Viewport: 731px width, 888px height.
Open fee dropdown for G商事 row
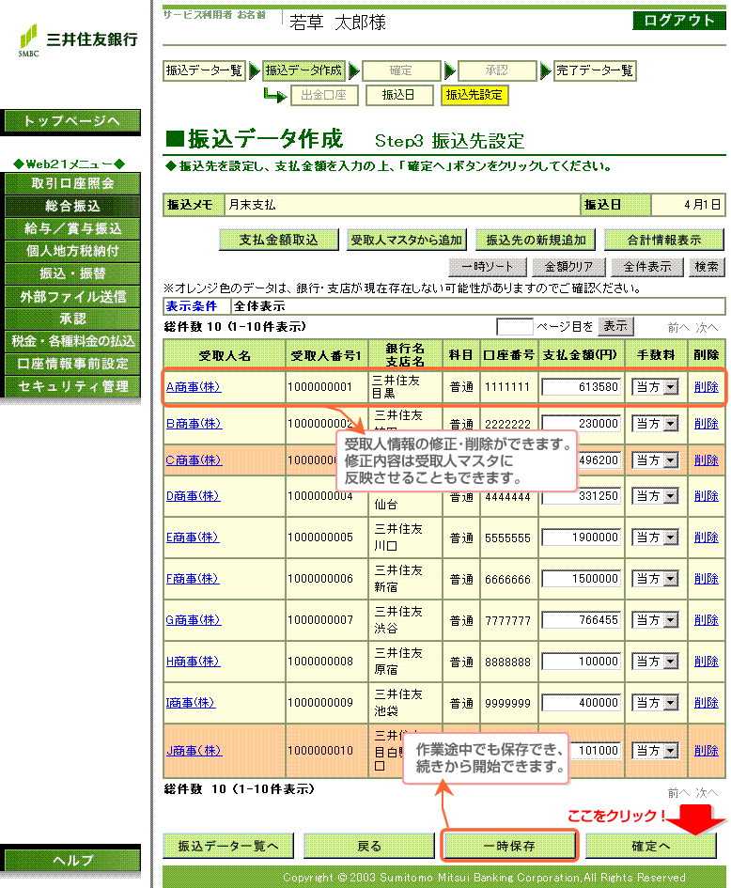click(x=655, y=620)
